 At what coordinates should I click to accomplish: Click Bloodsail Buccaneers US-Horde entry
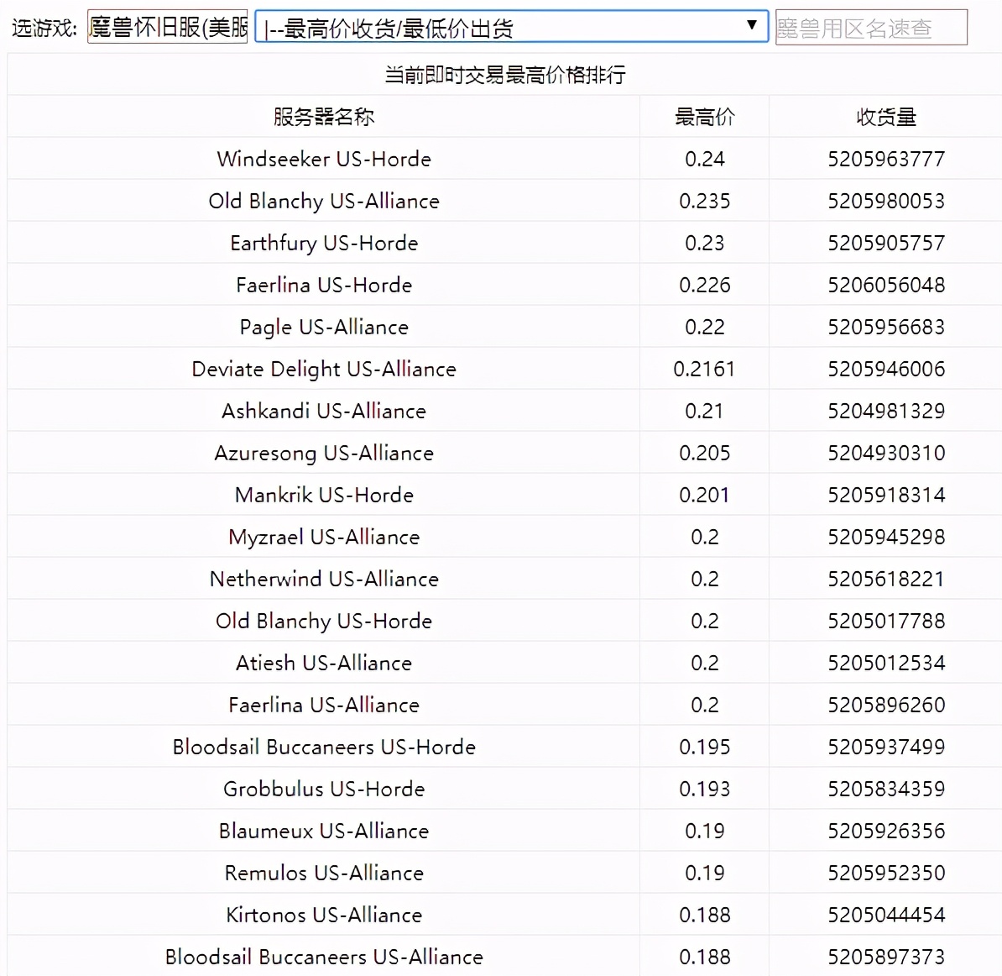point(324,747)
